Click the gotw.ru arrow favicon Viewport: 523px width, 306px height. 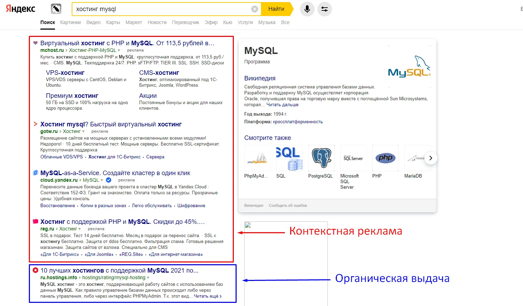tap(35, 124)
